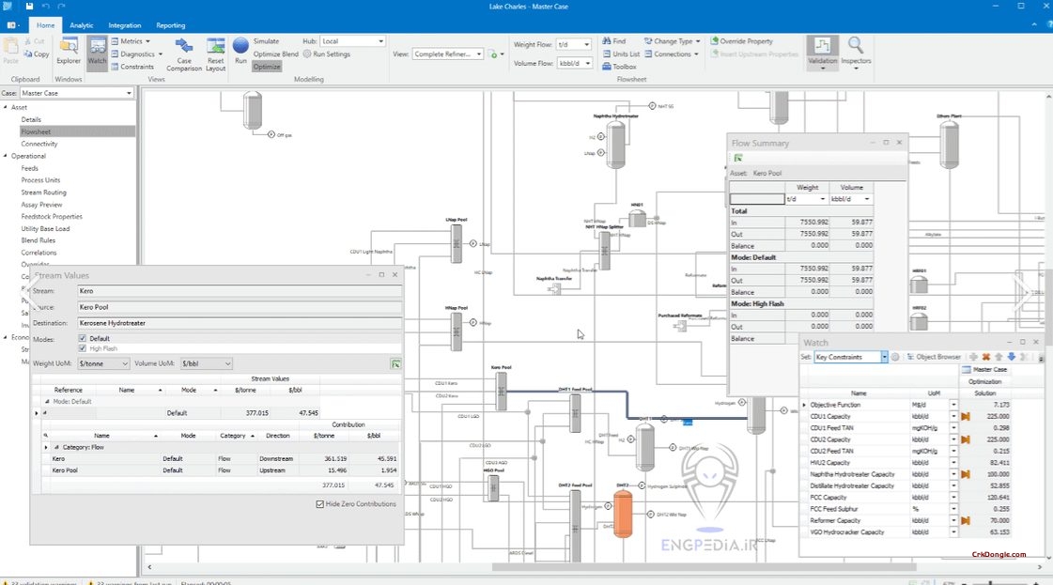Open the Validation ribbon tool
This screenshot has width=1053, height=585.
823,53
